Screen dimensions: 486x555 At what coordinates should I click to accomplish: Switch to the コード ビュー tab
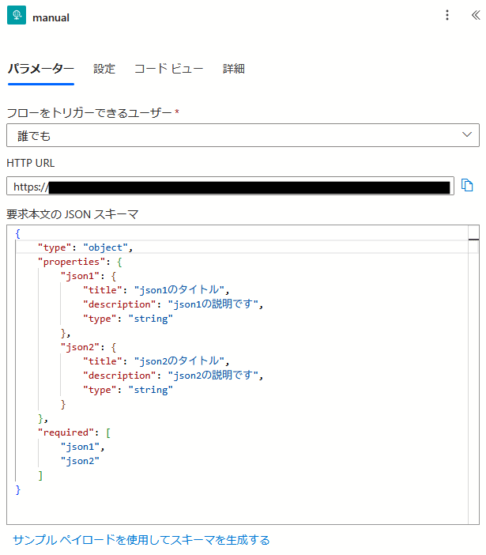[168, 69]
